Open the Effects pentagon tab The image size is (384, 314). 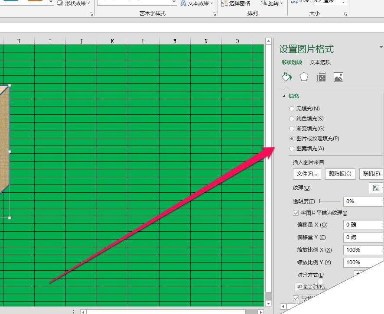click(x=304, y=77)
